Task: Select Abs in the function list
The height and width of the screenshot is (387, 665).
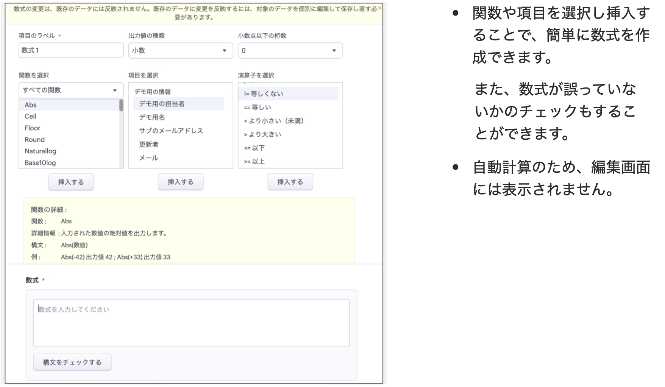Action: click(69, 105)
